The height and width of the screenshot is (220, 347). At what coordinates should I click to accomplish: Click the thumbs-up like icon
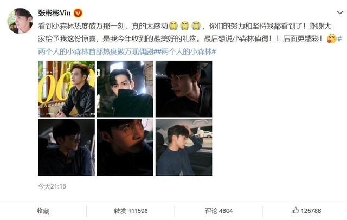pos(295,210)
